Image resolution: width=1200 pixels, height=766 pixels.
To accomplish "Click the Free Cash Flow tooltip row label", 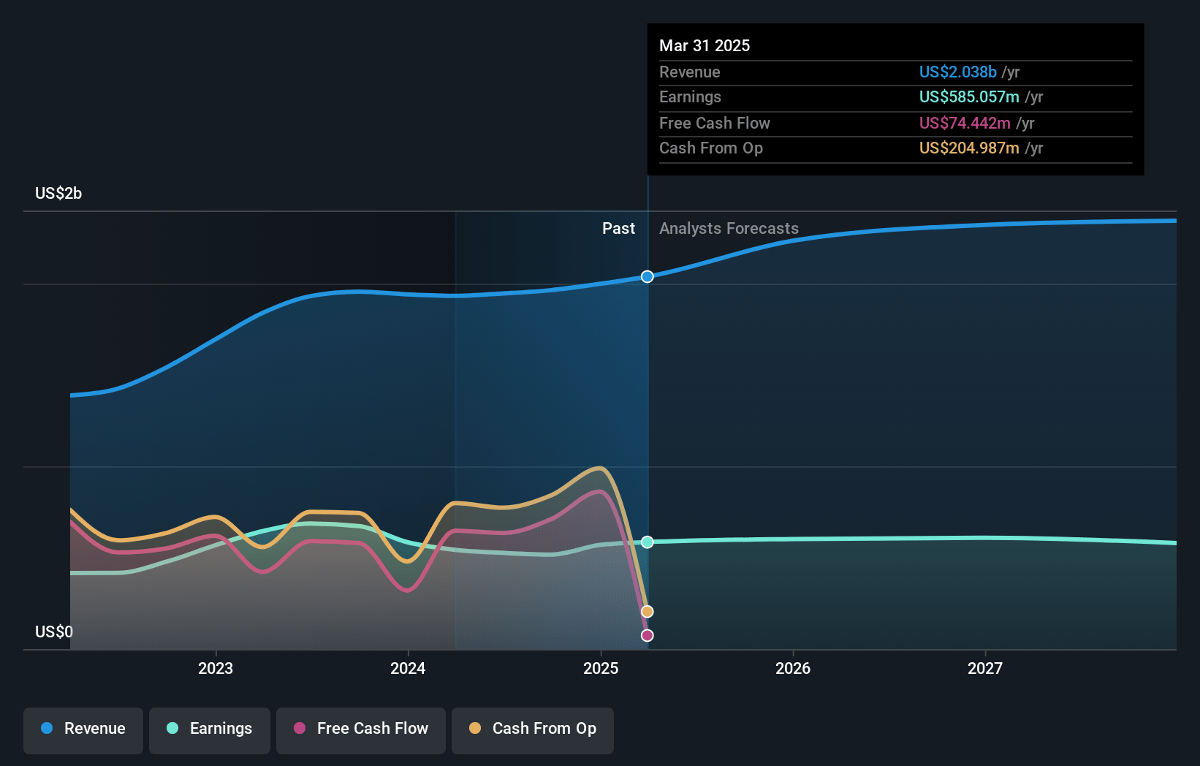I will coord(714,123).
